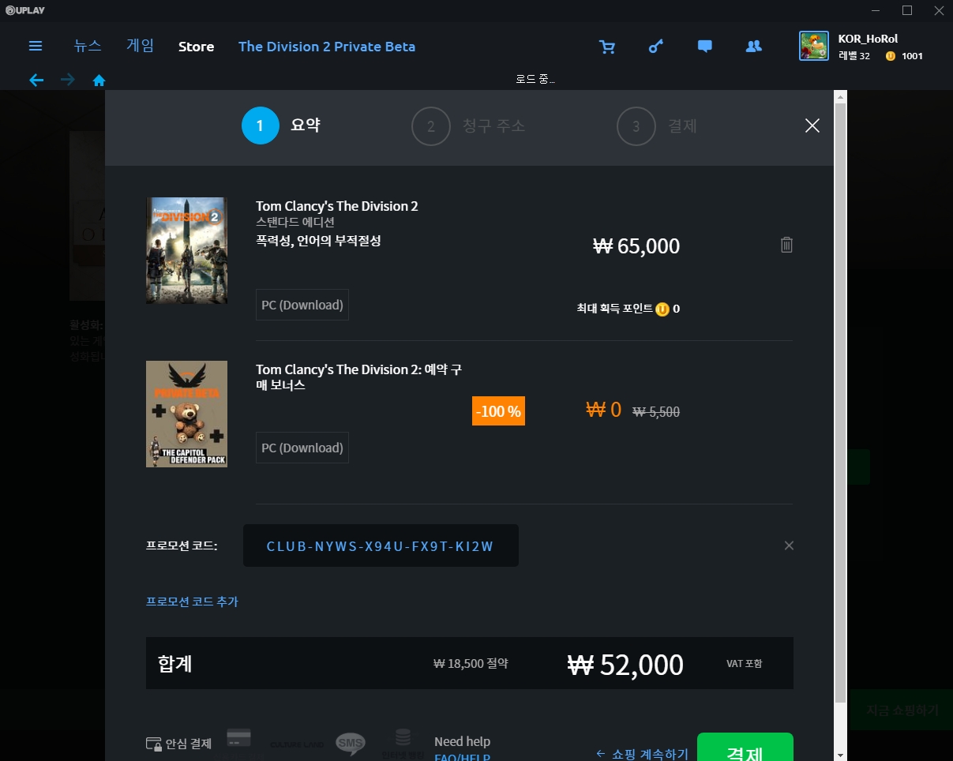Click the scrollbar down arrow
The width and height of the screenshot is (953, 761).
[x=840, y=754]
